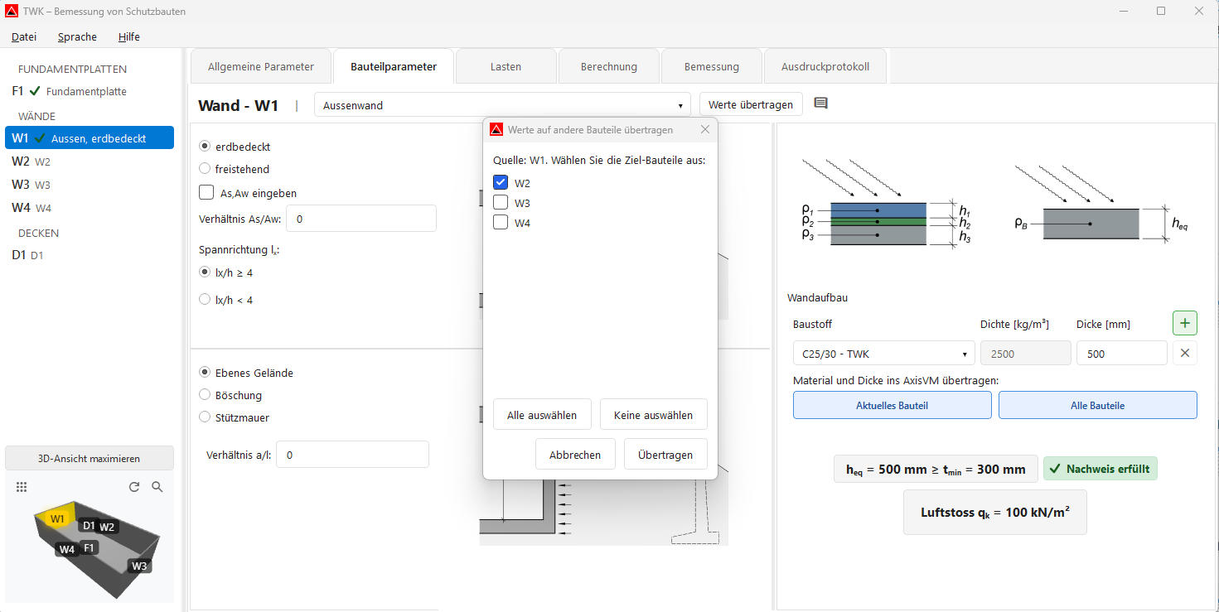Click the TWK logo in the title bar
Viewport: 1219px width, 612px height.
click(12, 12)
